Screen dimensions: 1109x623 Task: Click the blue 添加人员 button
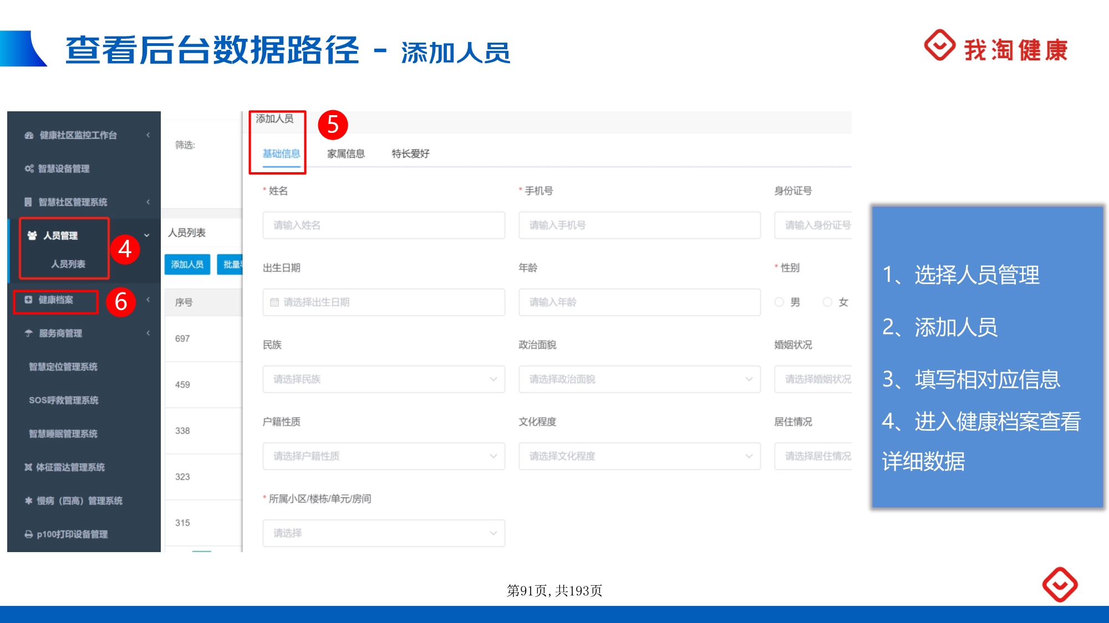pos(187,265)
